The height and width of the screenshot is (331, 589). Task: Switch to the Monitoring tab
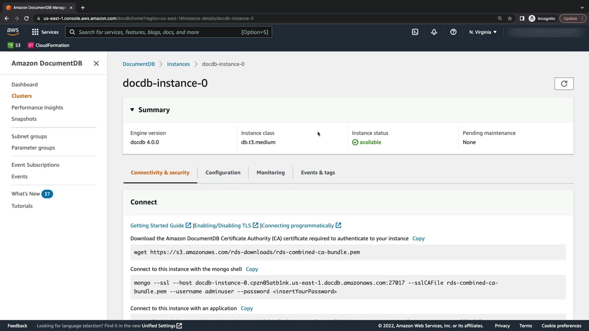click(x=271, y=172)
